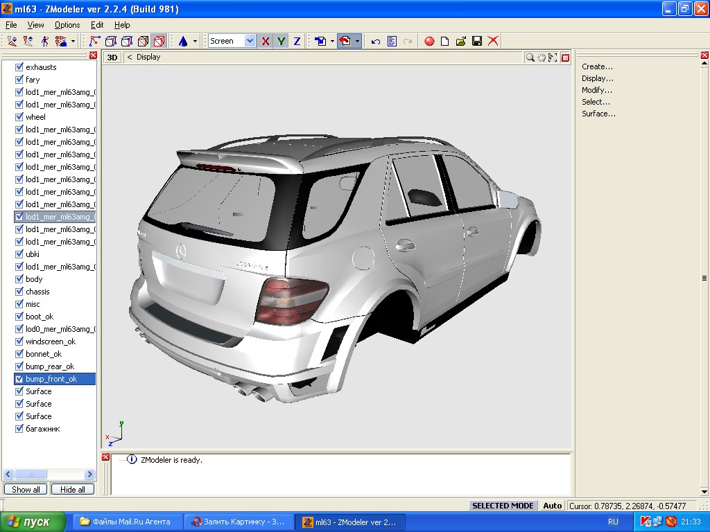The height and width of the screenshot is (532, 710).
Task: Open the undo history list icon
Action: 392,41
